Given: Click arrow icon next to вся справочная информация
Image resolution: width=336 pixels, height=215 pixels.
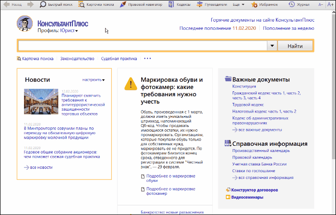Looking at the screenshot, I should 235,177.
